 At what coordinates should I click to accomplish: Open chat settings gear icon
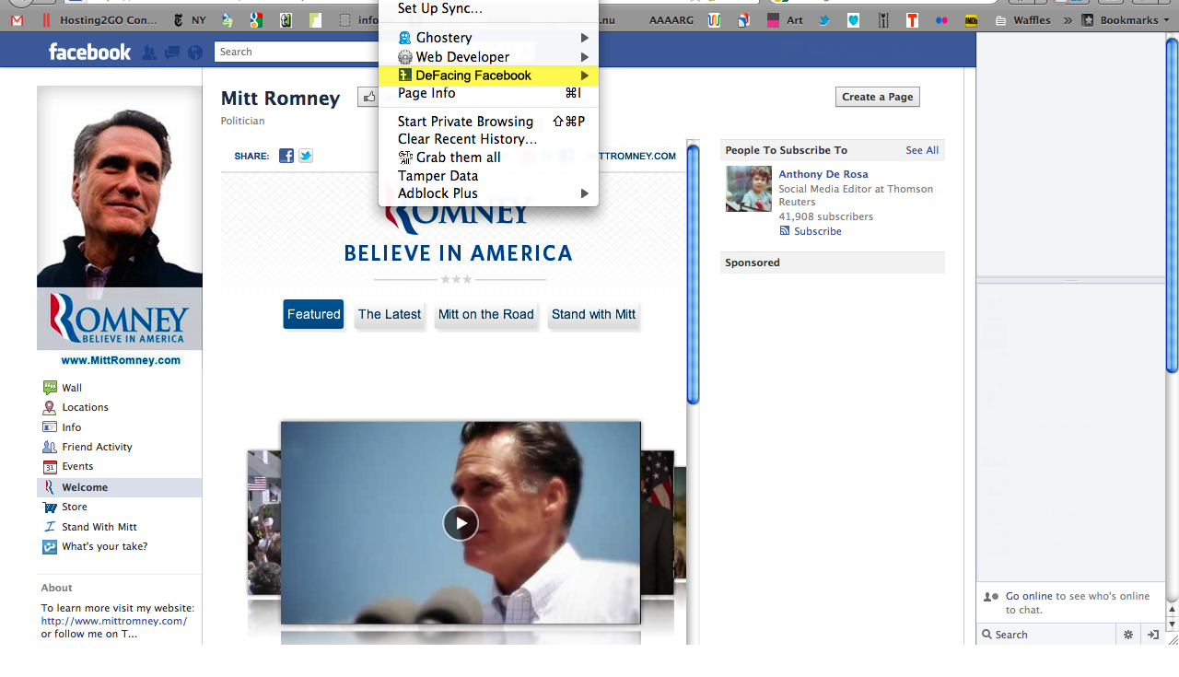[1128, 635]
